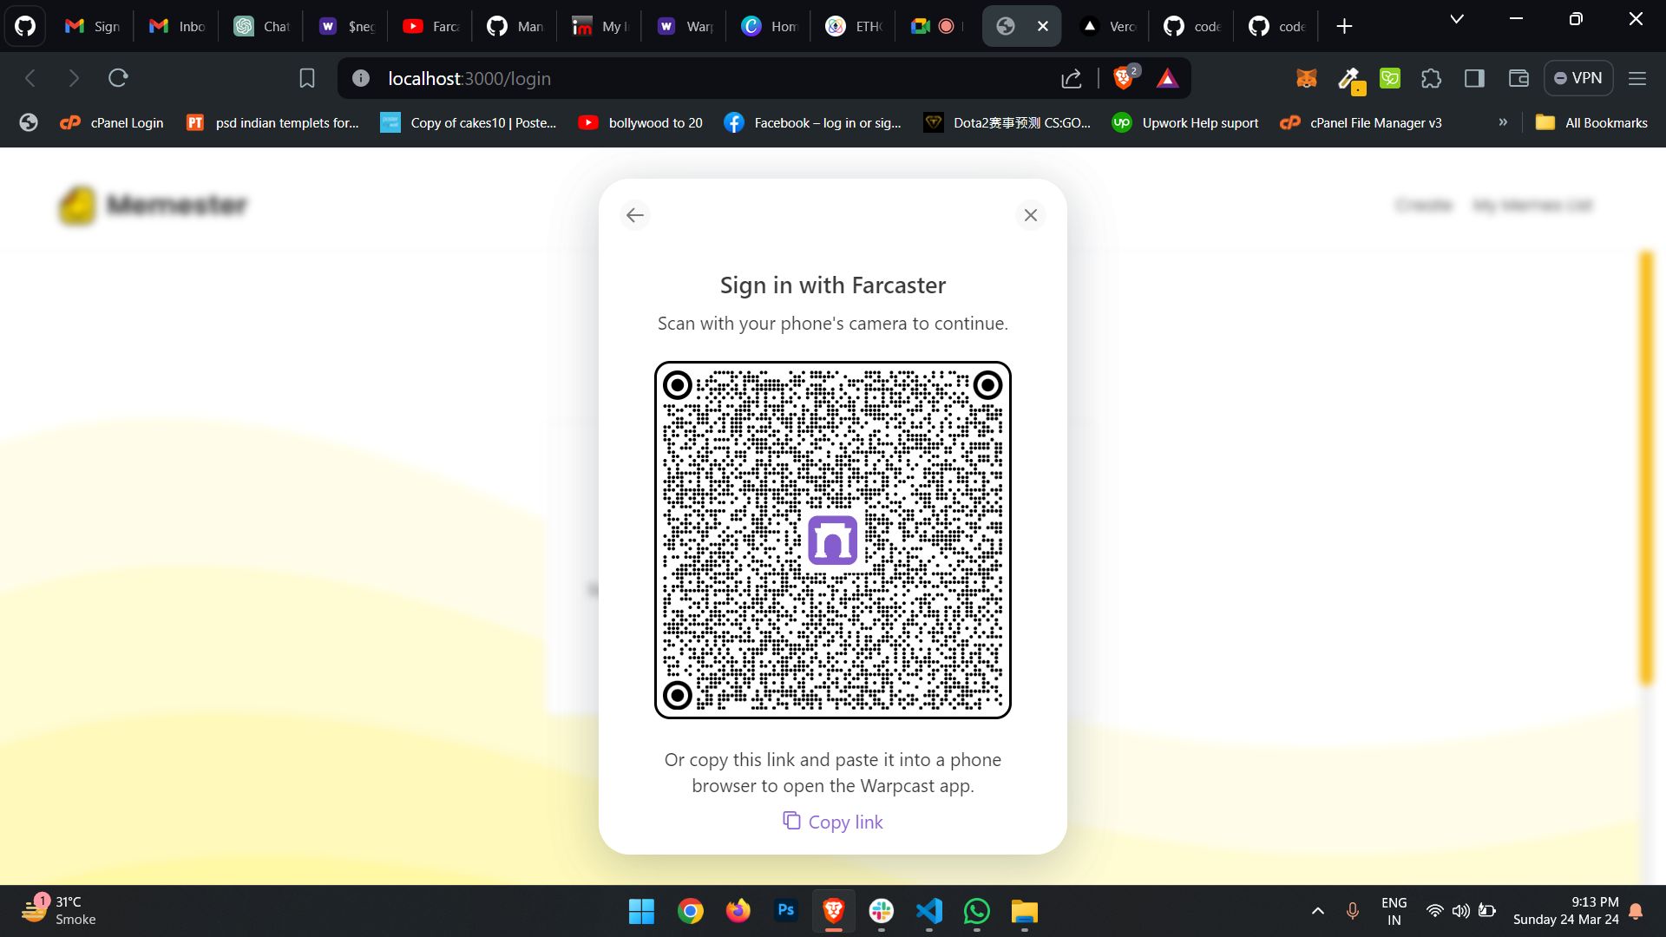1666x937 pixels.
Task: Switch to the Warp tab
Action: (x=684, y=26)
